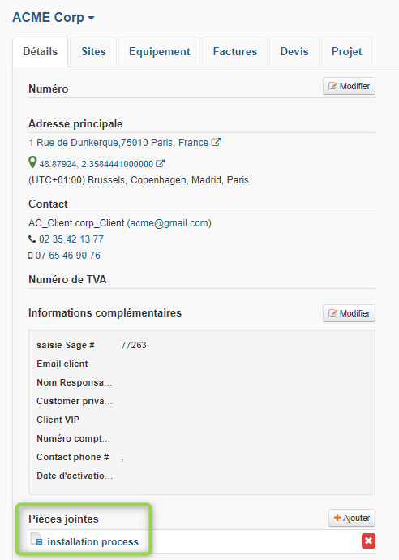Click mobile number 07 65 46 90 76

68,256
